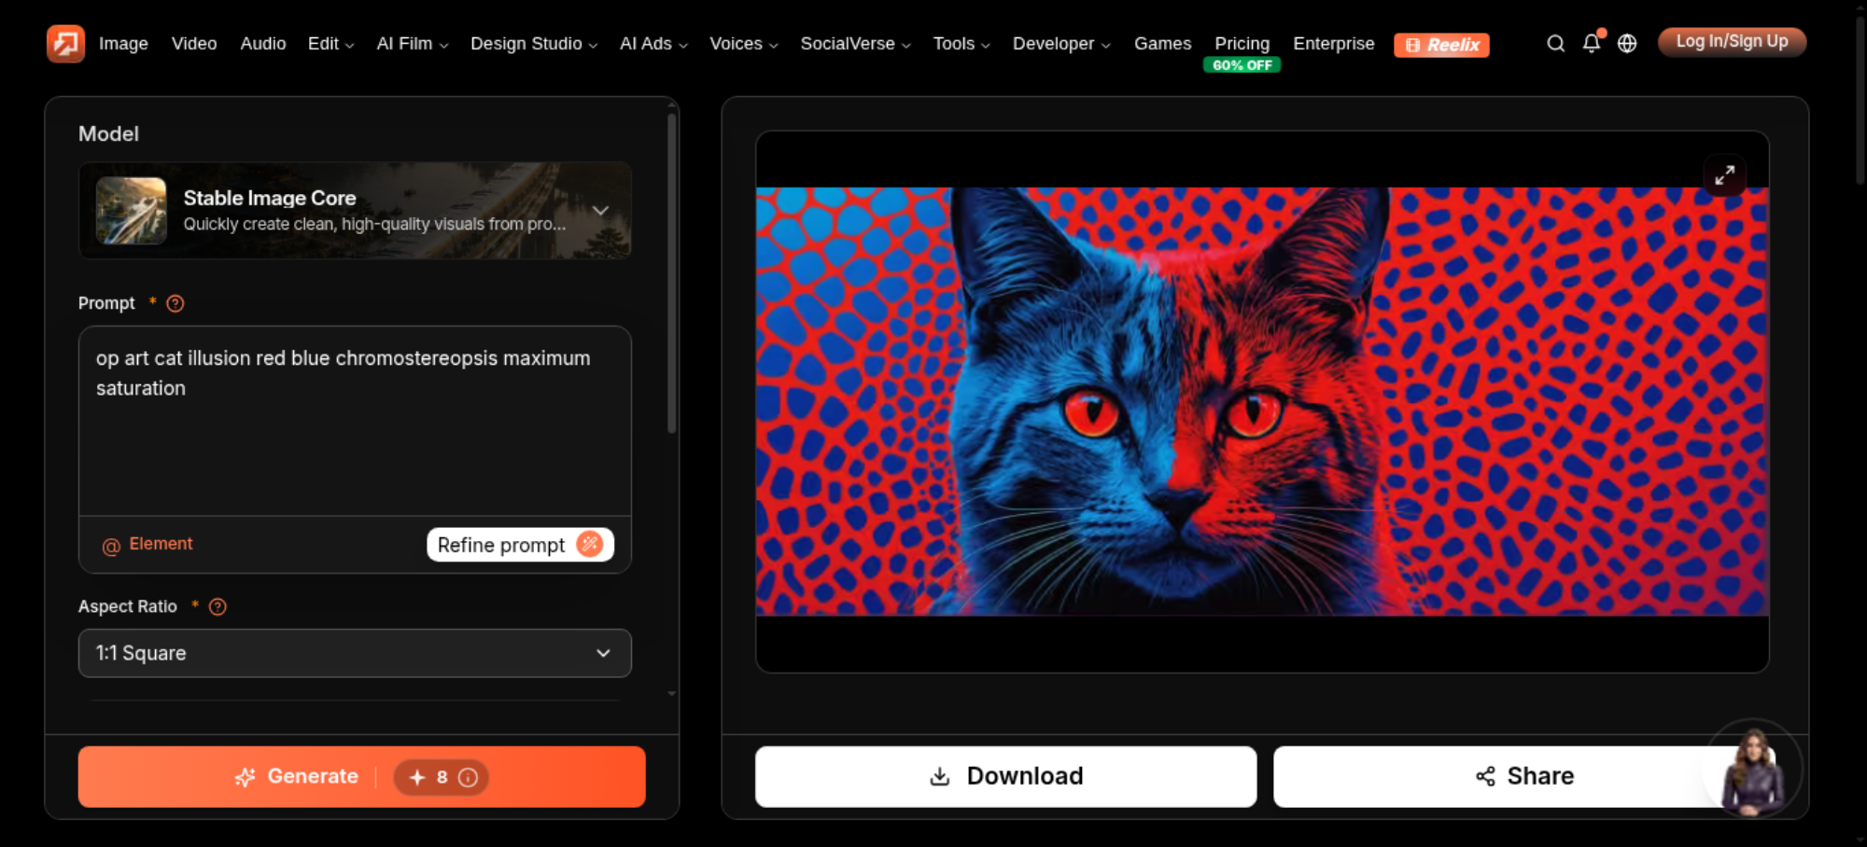
Task: Expand the generated image to fullscreen
Action: click(1725, 174)
